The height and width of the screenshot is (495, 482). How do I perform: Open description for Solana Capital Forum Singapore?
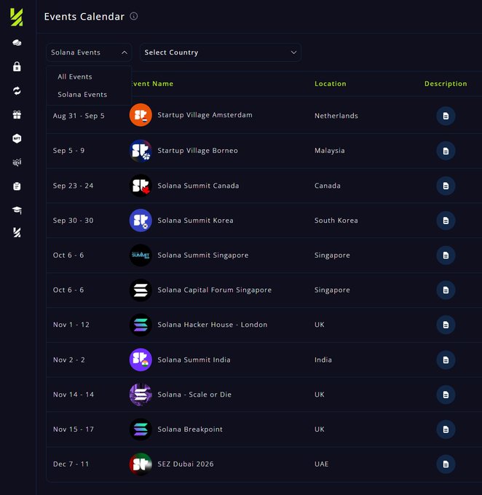(446, 290)
